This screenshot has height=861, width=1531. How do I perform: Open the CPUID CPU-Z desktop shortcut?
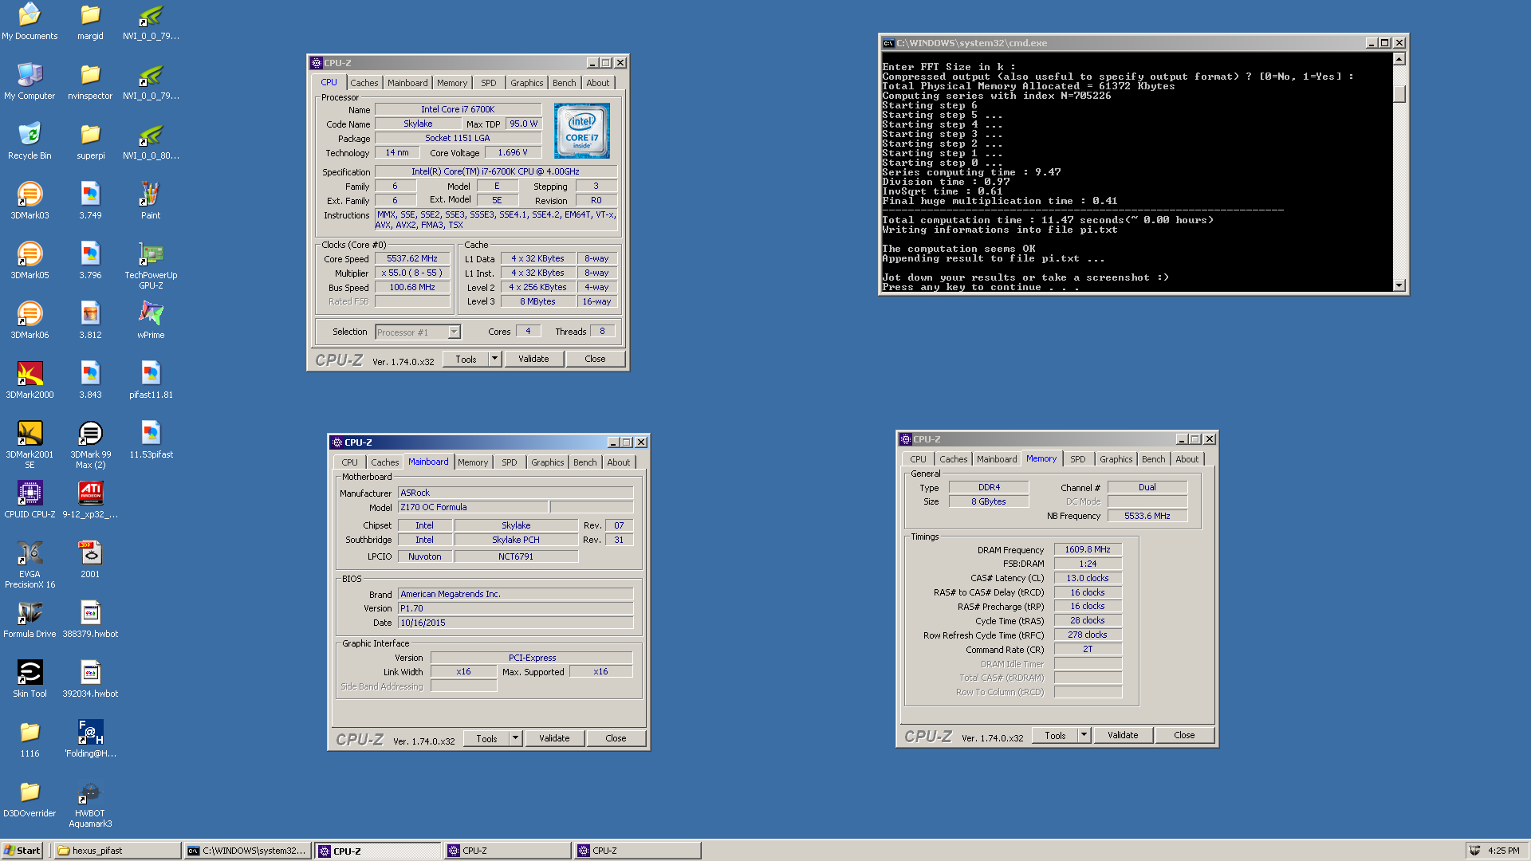[x=30, y=500]
